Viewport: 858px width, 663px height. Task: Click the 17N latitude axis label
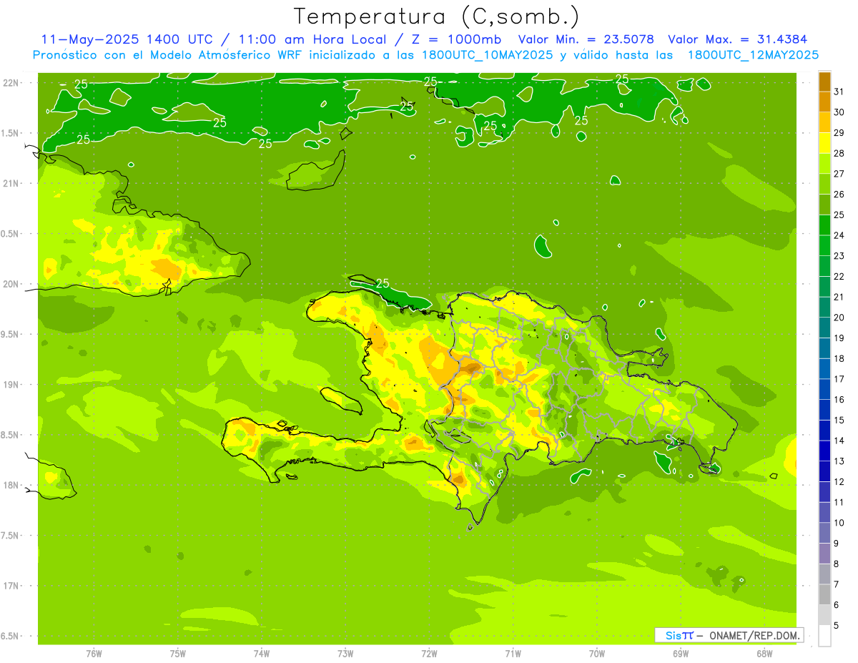click(x=11, y=586)
